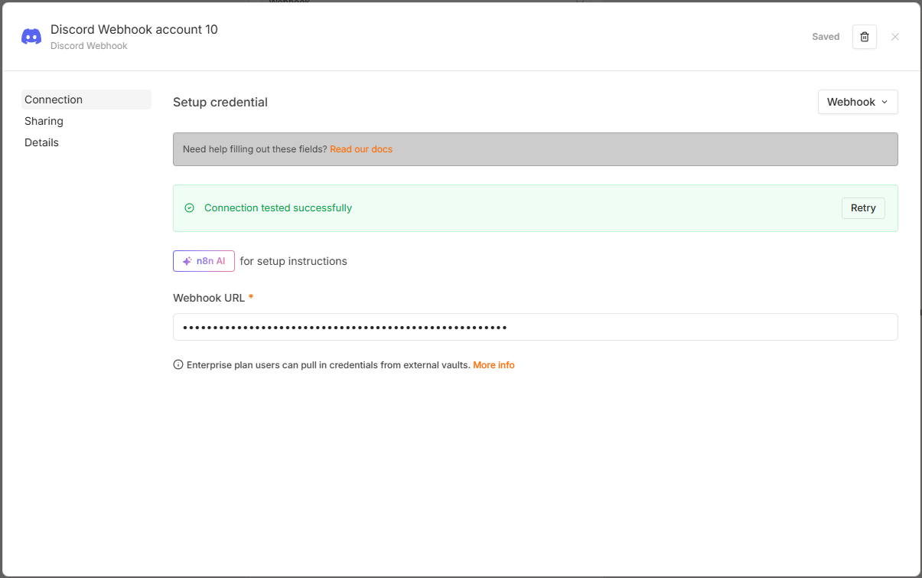Open the Connection tab

pos(86,100)
